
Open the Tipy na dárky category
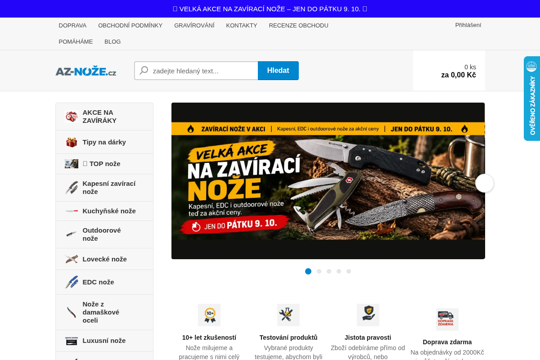[x=104, y=142]
